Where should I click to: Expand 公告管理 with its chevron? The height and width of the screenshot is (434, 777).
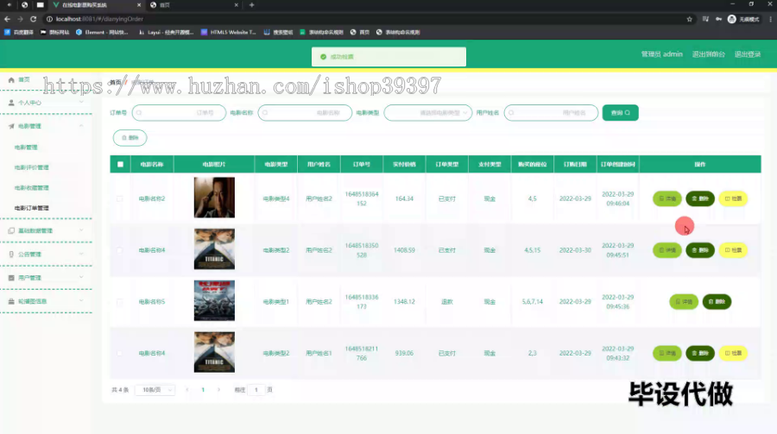tap(81, 255)
